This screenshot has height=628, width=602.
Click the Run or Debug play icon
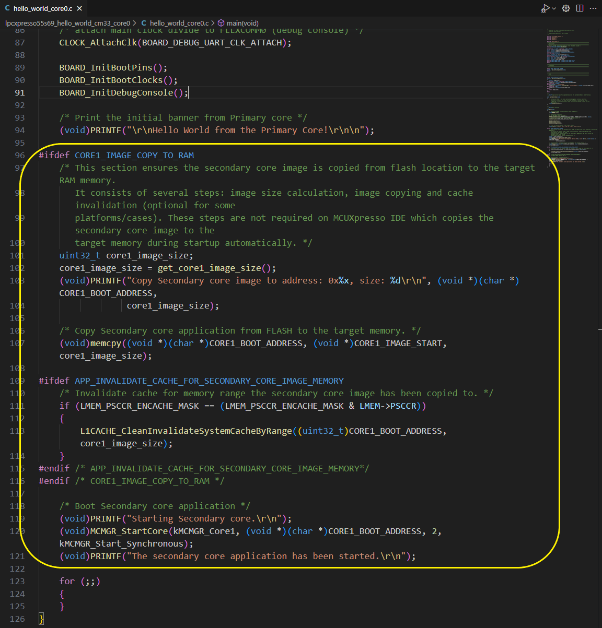[545, 8]
